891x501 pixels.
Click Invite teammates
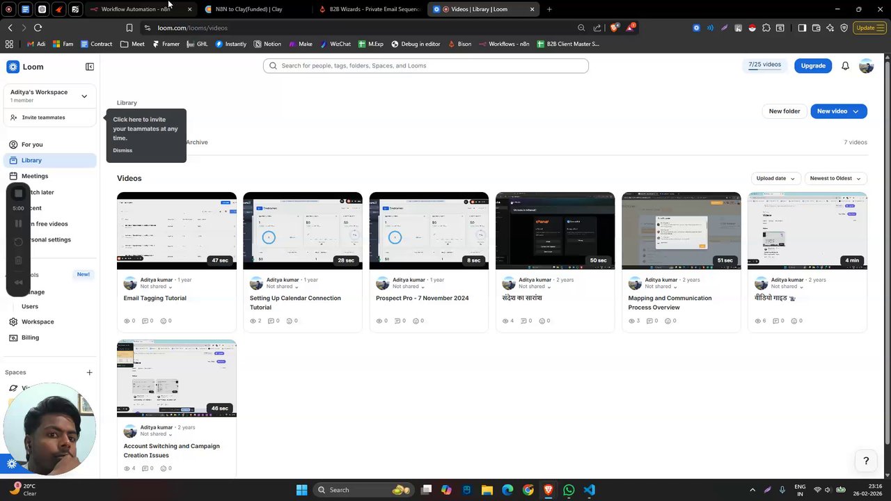tap(43, 118)
